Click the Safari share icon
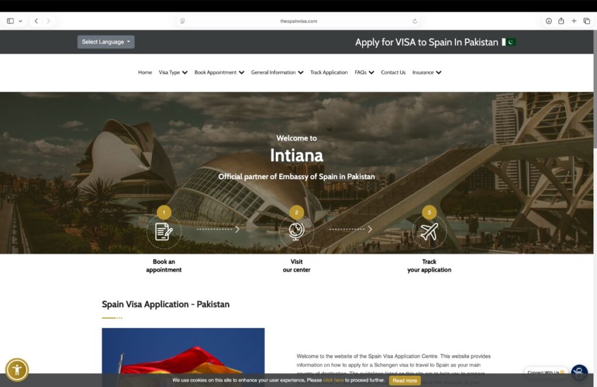The height and width of the screenshot is (387, 597). tap(561, 21)
